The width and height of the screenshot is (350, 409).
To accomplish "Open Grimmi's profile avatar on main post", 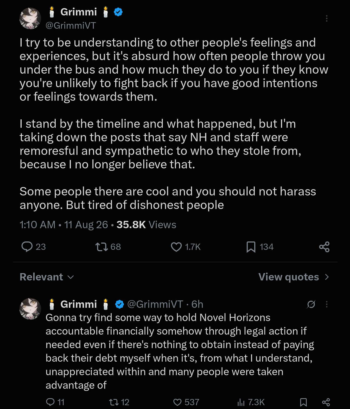I will click(x=30, y=18).
